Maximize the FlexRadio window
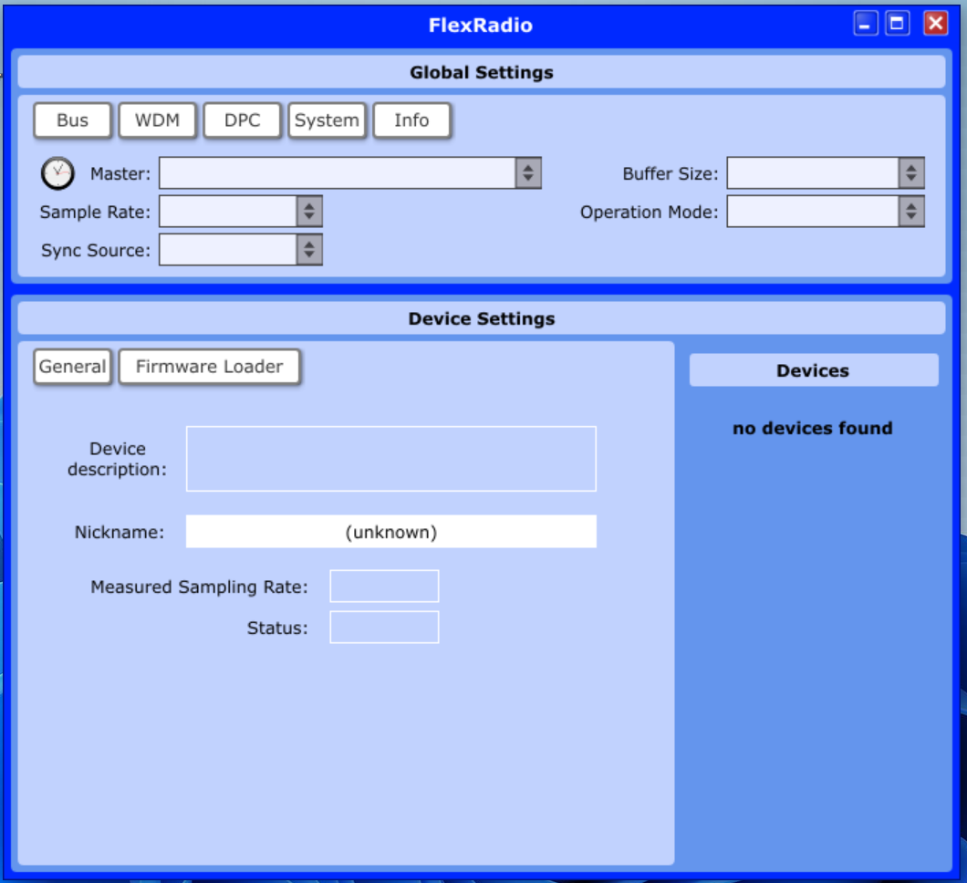Image resolution: width=967 pixels, height=883 pixels. (x=898, y=24)
